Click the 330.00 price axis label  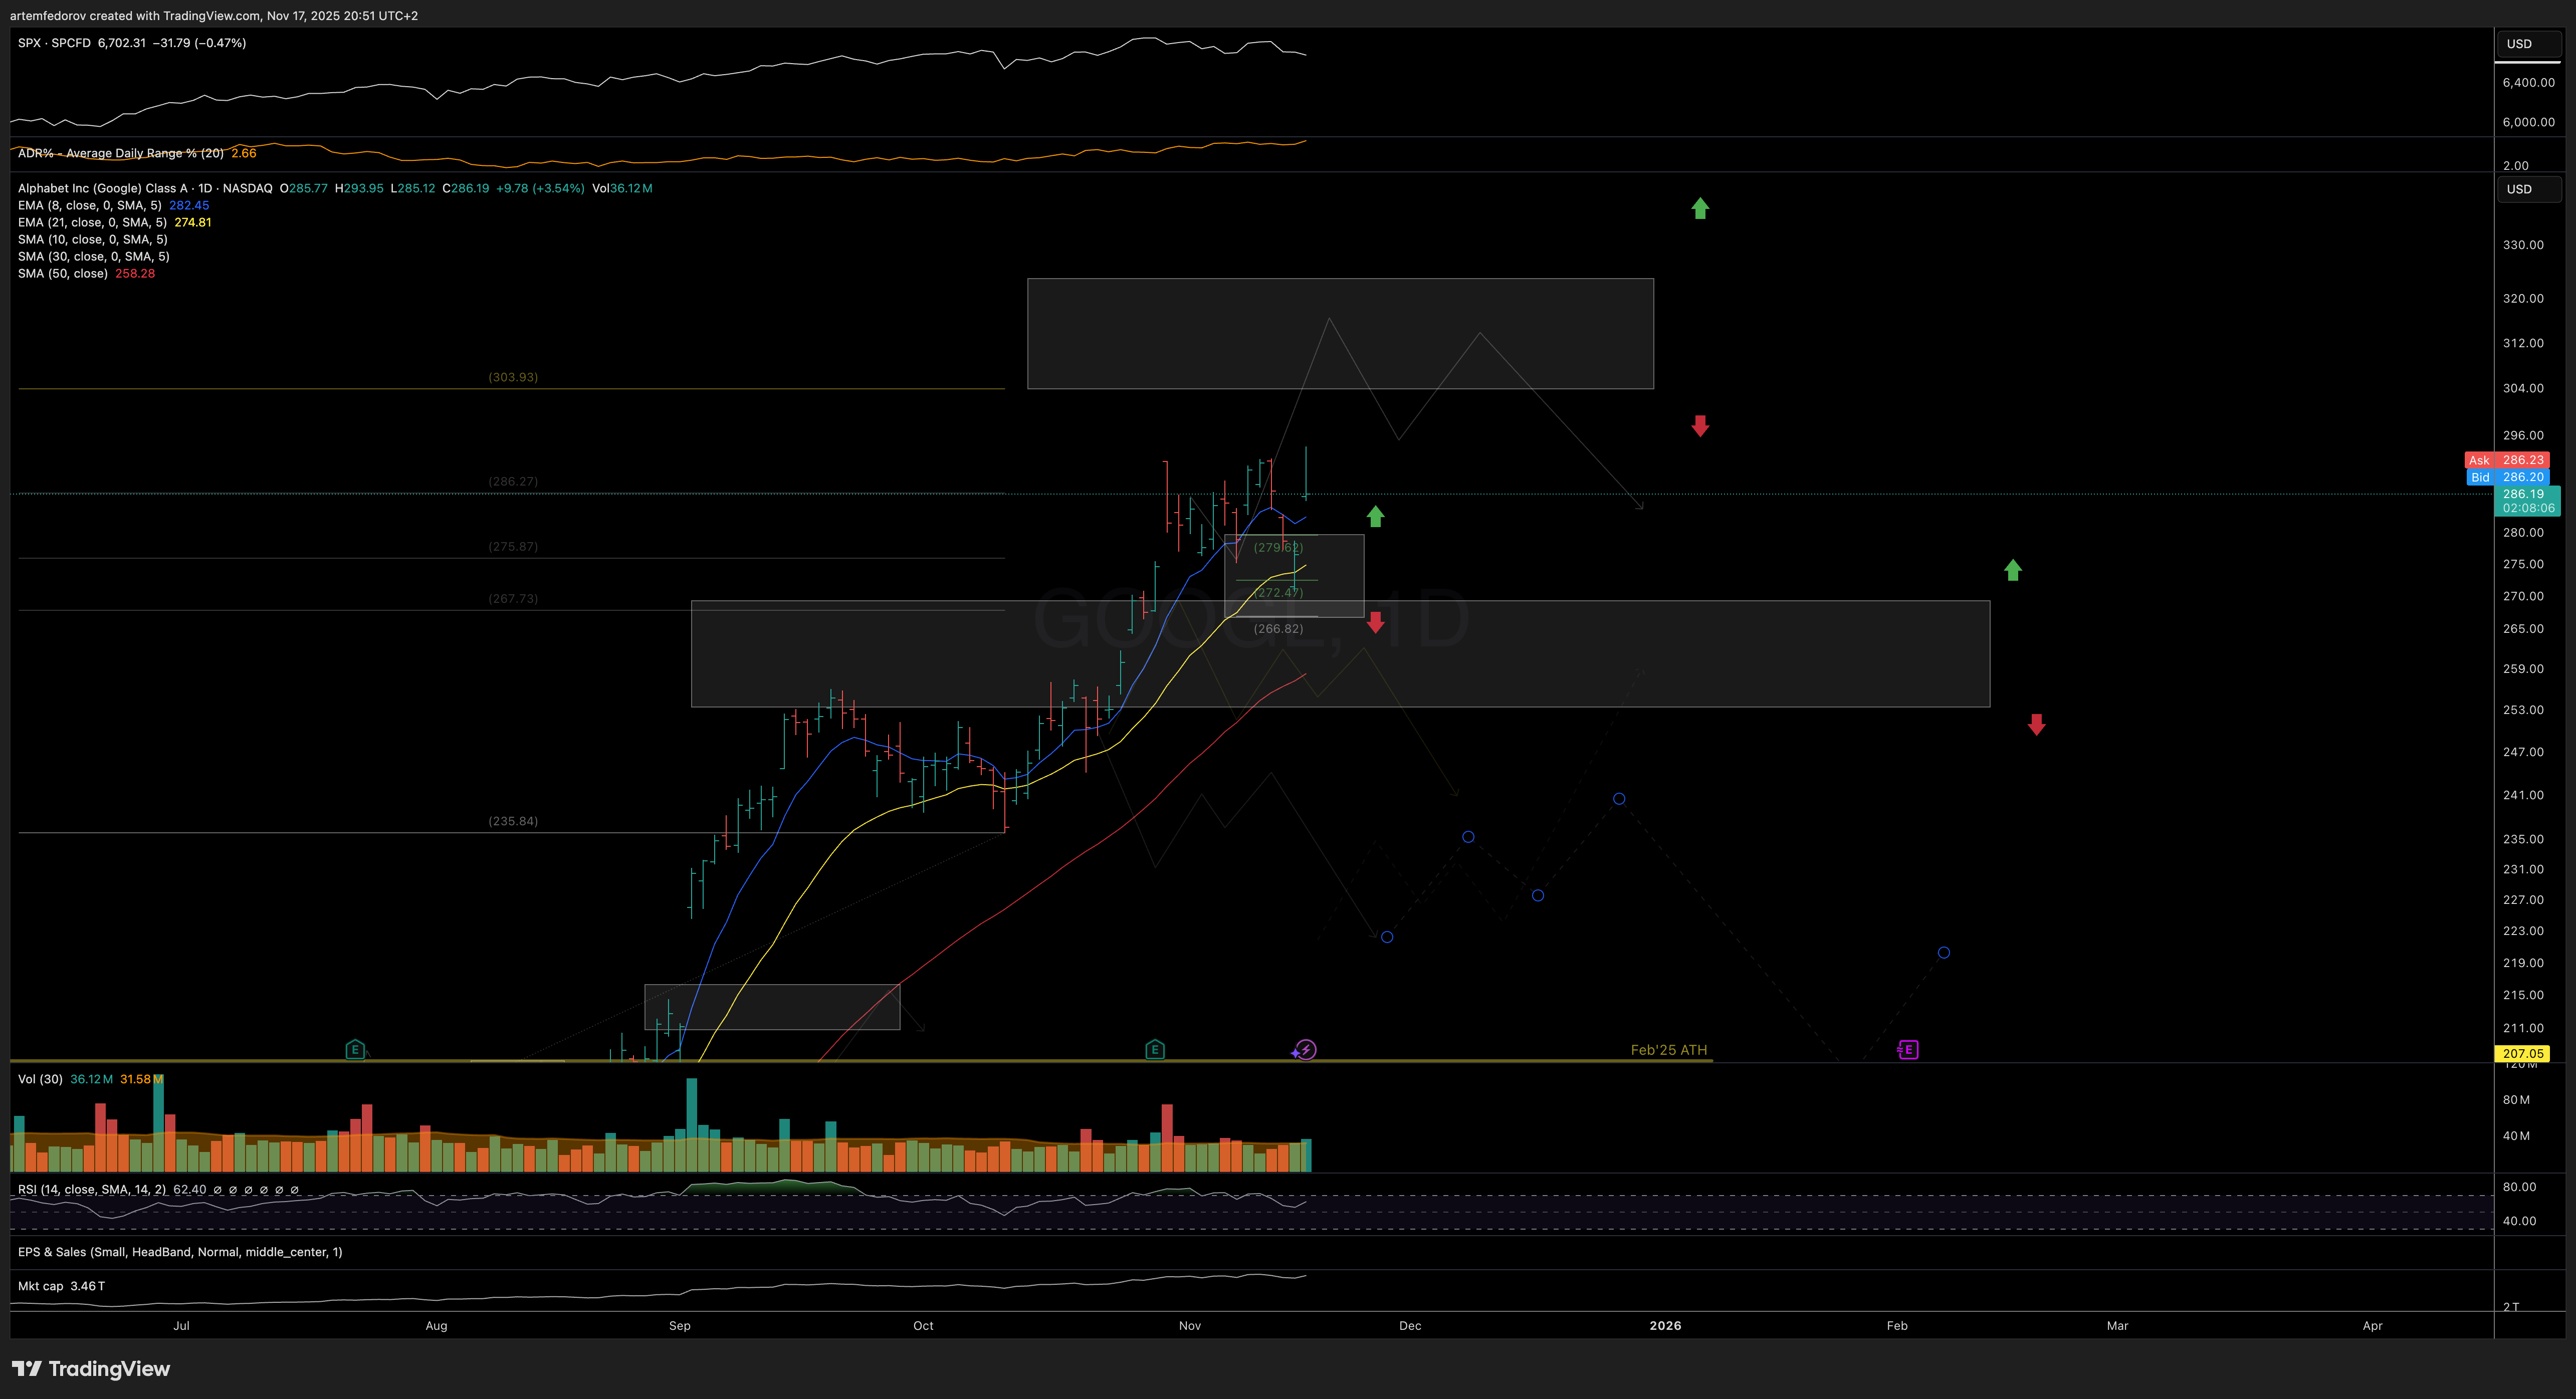2523,245
